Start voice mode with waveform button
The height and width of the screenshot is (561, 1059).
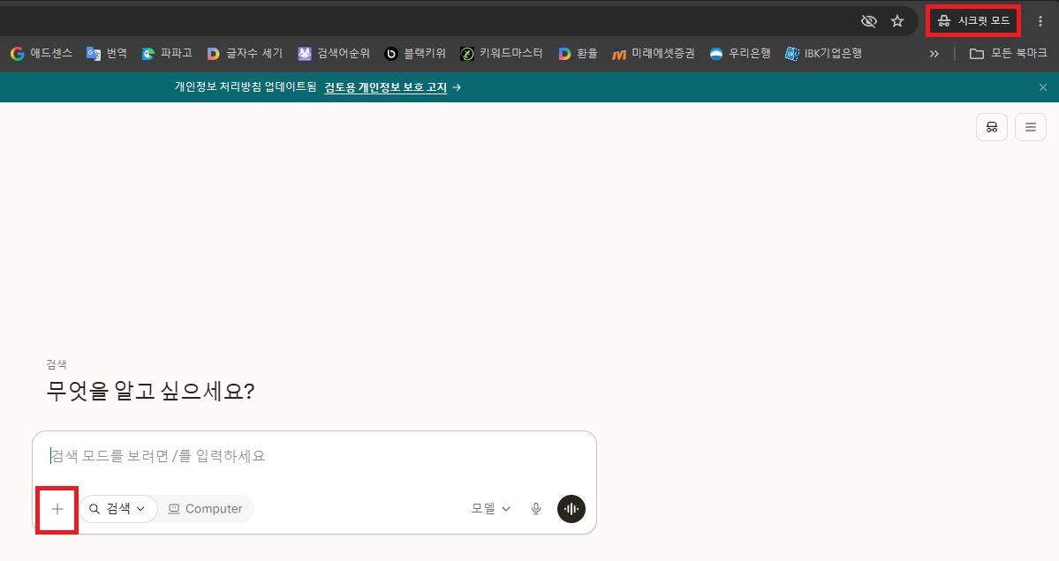[571, 509]
